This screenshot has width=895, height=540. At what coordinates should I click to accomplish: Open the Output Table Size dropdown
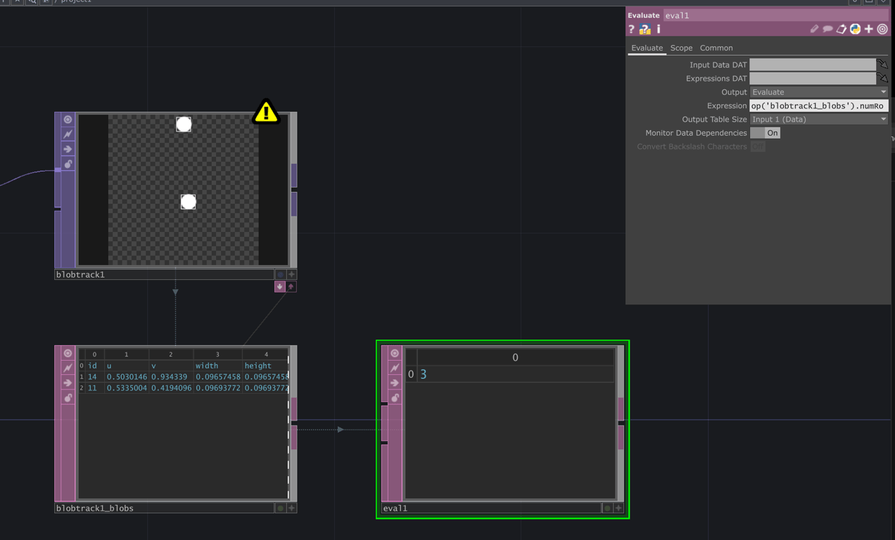818,120
